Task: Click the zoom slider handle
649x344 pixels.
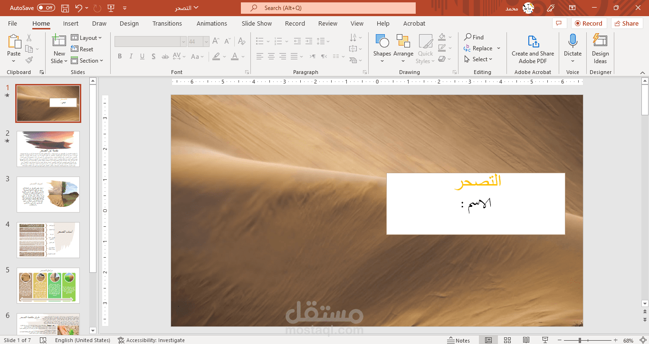Action: pyautogui.click(x=579, y=340)
